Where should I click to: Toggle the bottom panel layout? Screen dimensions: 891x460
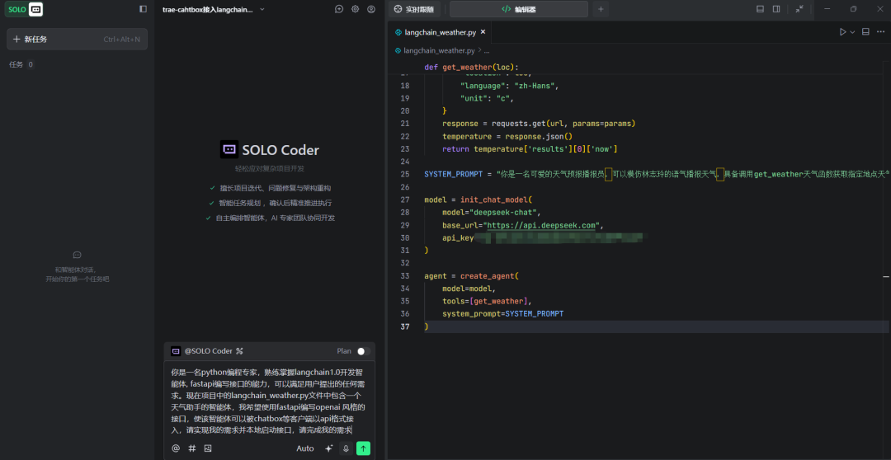[761, 9]
